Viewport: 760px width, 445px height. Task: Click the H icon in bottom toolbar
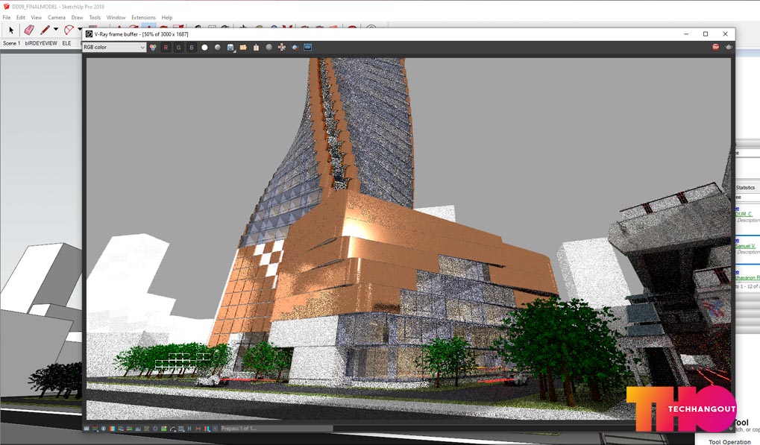[x=189, y=429]
